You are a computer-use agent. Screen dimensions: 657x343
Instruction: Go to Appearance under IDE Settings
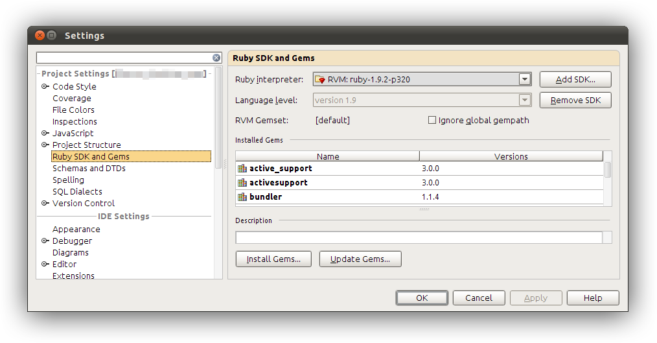click(x=76, y=230)
